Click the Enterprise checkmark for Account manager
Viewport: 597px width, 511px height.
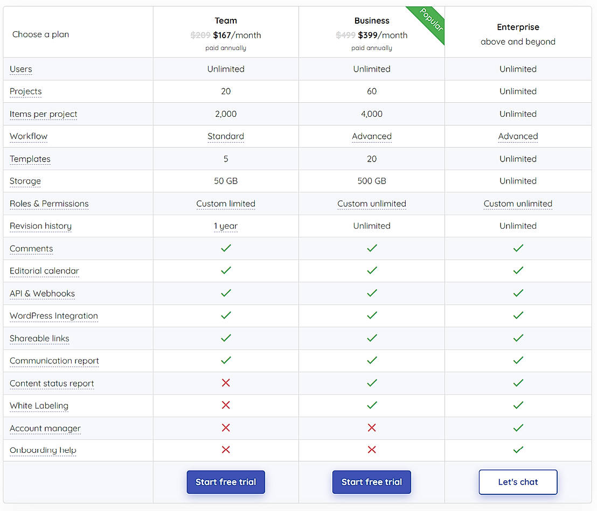click(518, 428)
